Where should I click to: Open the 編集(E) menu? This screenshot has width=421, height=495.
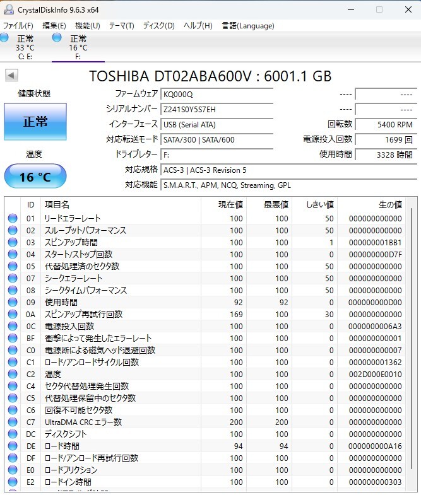54,26
